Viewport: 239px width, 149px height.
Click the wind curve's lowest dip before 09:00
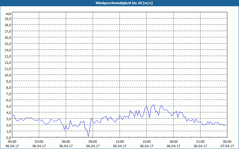coord(88,136)
